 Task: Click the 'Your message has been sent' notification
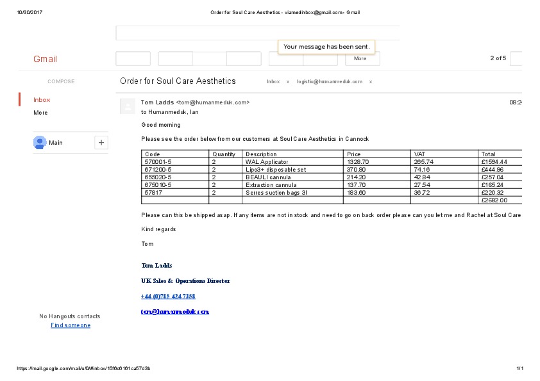326,47
